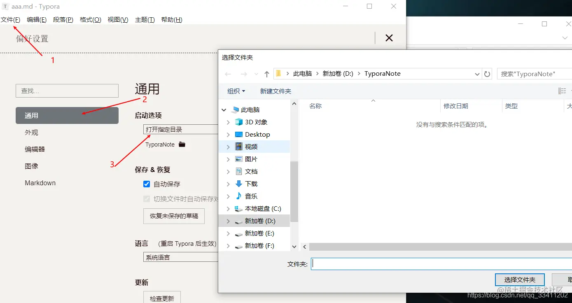
Task: Click the folder icon beside TyporaNote path
Action: click(181, 145)
